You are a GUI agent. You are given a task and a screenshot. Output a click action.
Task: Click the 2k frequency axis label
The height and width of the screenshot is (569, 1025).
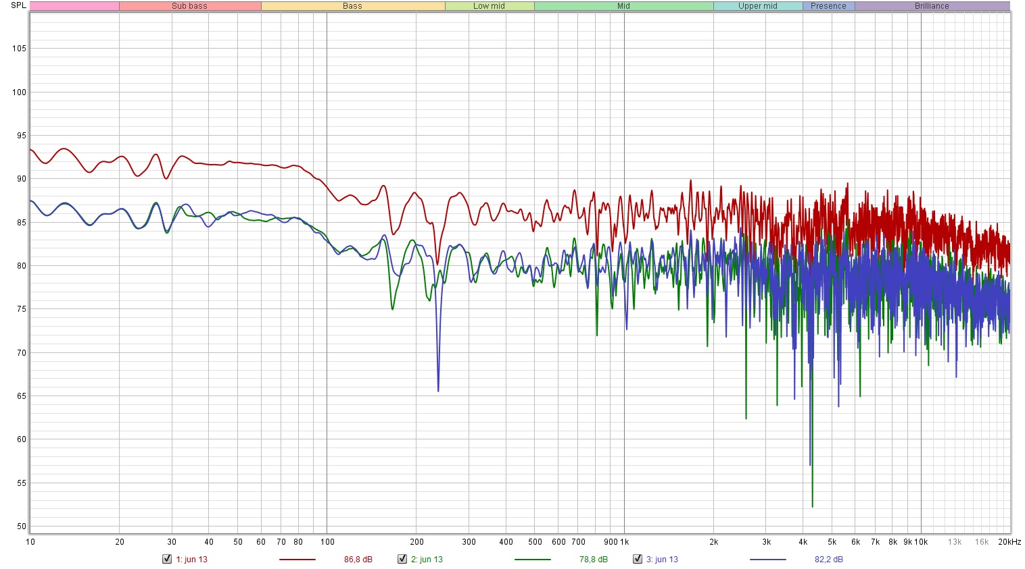[x=713, y=542]
